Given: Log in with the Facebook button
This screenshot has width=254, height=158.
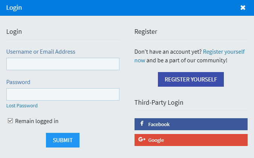Looking at the screenshot, I should (x=191, y=124).
